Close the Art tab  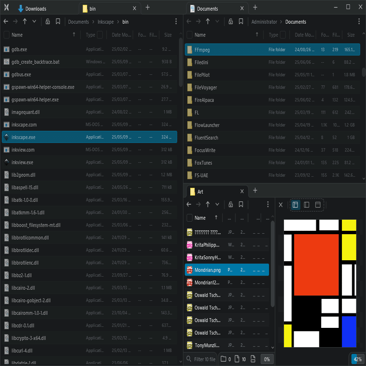pyautogui.click(x=242, y=191)
